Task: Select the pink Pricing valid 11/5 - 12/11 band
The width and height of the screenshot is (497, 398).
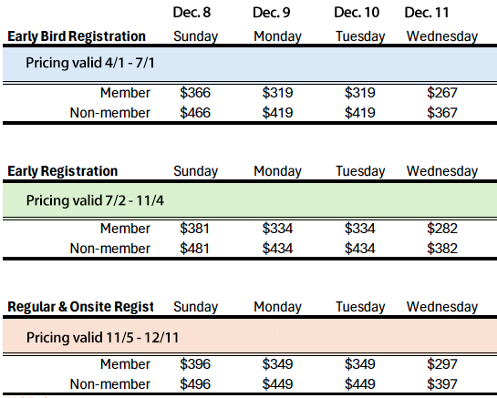Action: point(250,336)
